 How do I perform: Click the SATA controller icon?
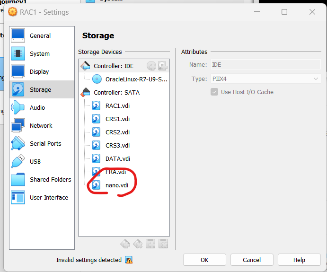point(85,92)
